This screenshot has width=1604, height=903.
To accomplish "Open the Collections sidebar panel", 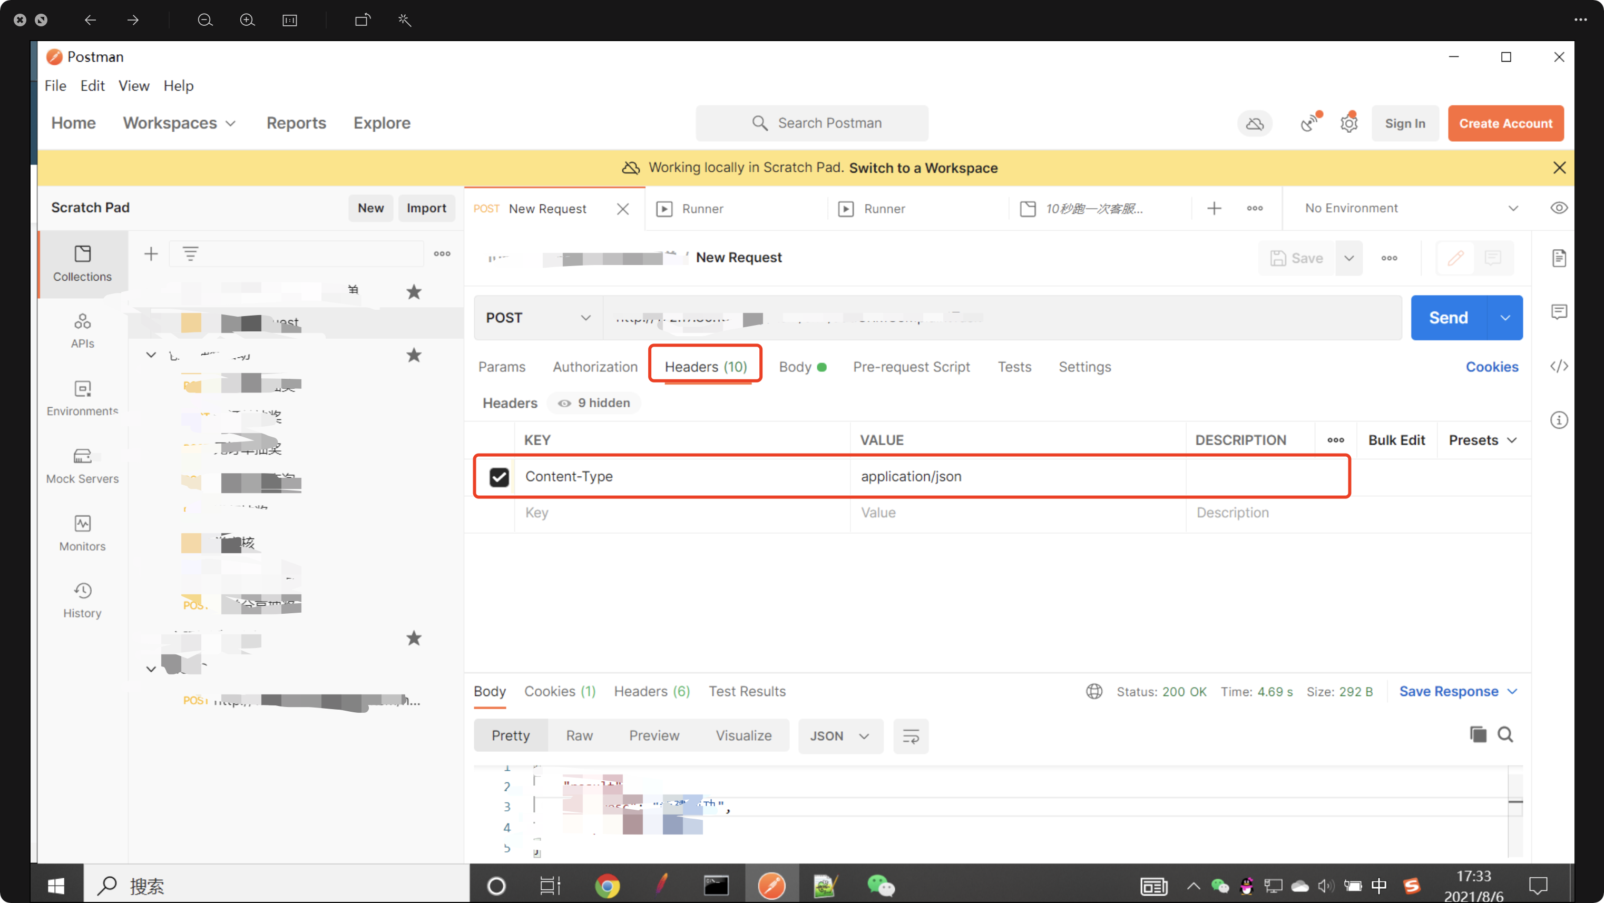I will pyautogui.click(x=82, y=263).
